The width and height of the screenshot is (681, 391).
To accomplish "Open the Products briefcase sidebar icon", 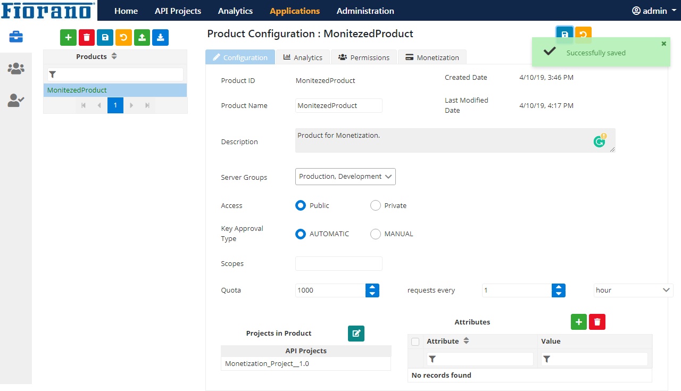I will 16,37.
